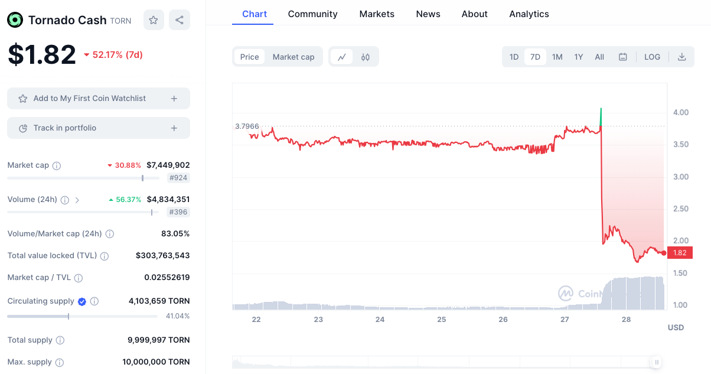
Task: Click volume rank #396 badge
Action: 178,212
